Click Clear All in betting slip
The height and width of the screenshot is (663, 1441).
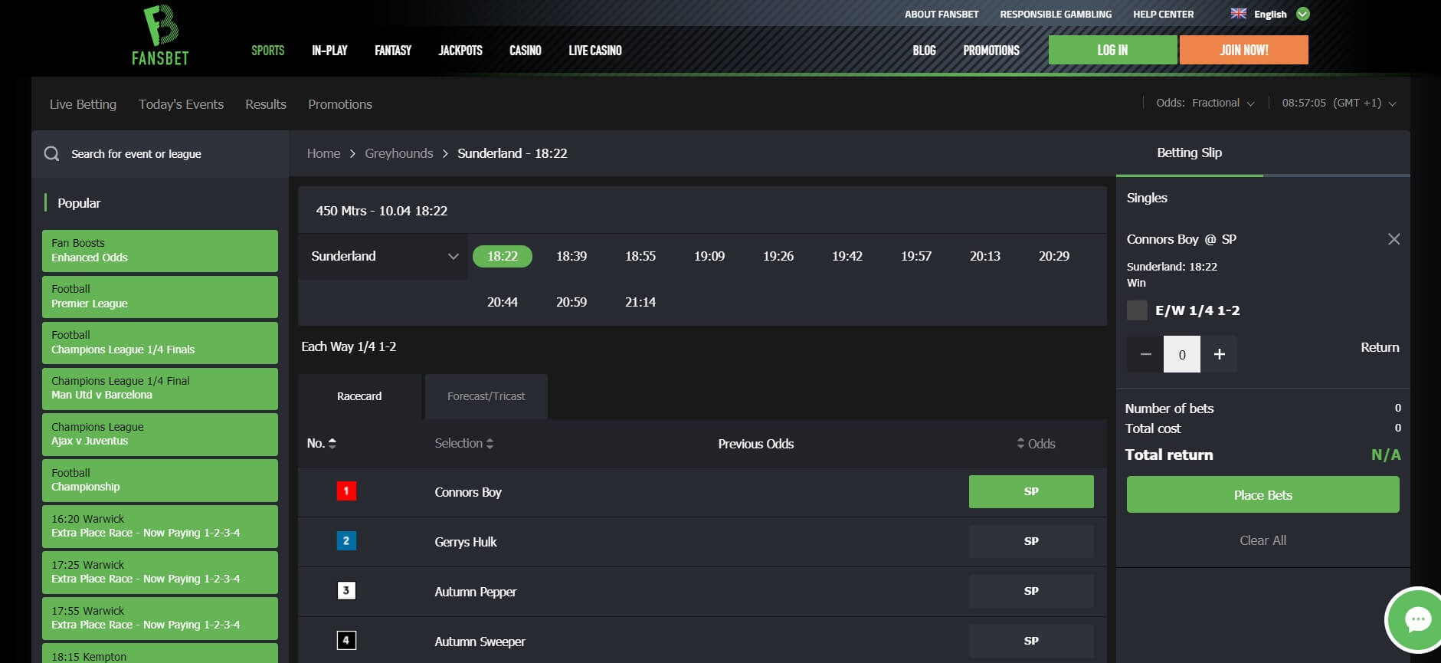coord(1263,540)
